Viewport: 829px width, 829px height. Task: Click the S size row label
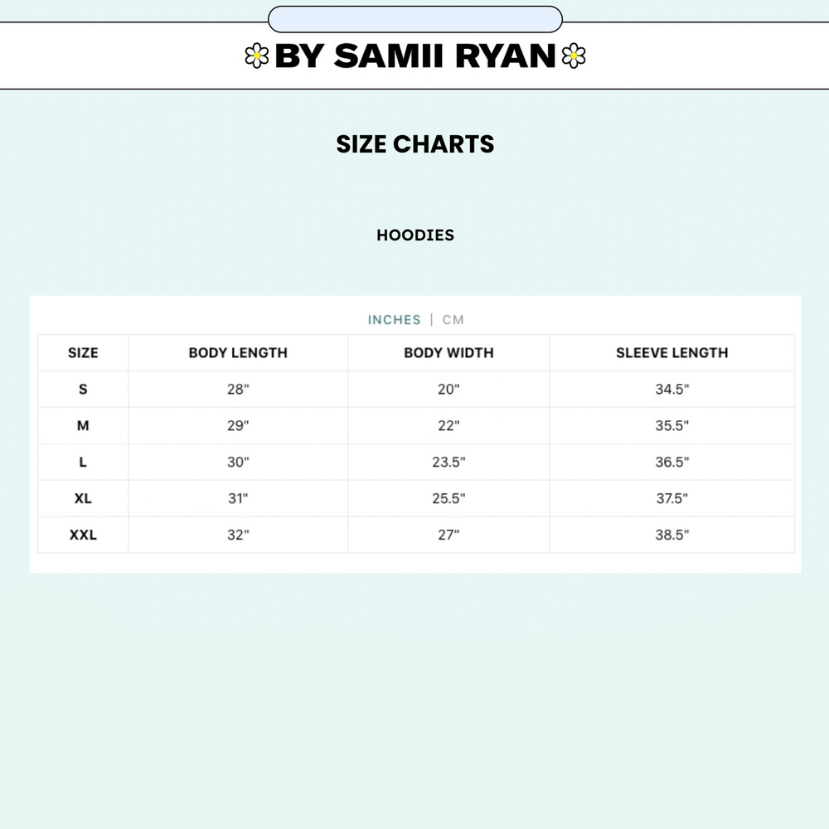point(83,389)
